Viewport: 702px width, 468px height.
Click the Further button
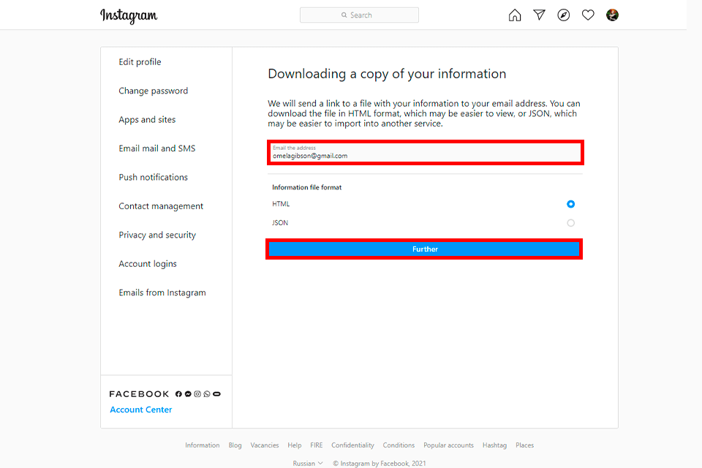click(424, 249)
